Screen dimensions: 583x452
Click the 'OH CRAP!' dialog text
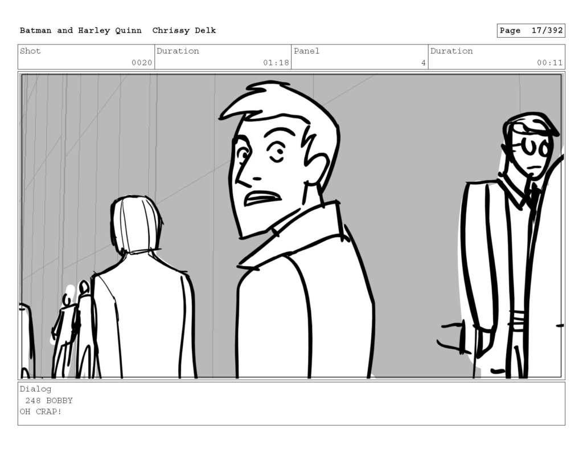click(x=40, y=412)
